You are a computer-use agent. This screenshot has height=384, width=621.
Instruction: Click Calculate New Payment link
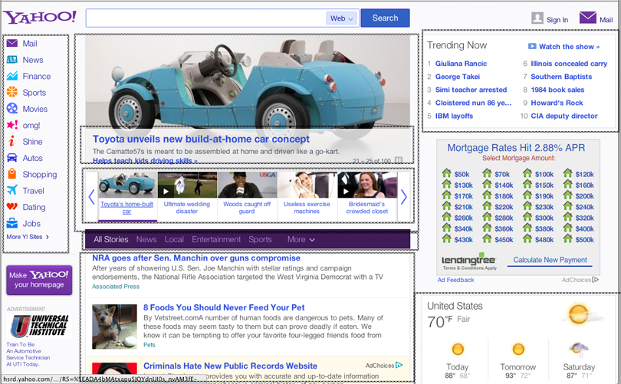[x=550, y=260]
